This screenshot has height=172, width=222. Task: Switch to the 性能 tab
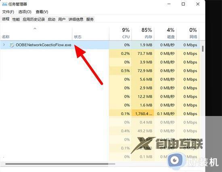[x=16, y=19]
